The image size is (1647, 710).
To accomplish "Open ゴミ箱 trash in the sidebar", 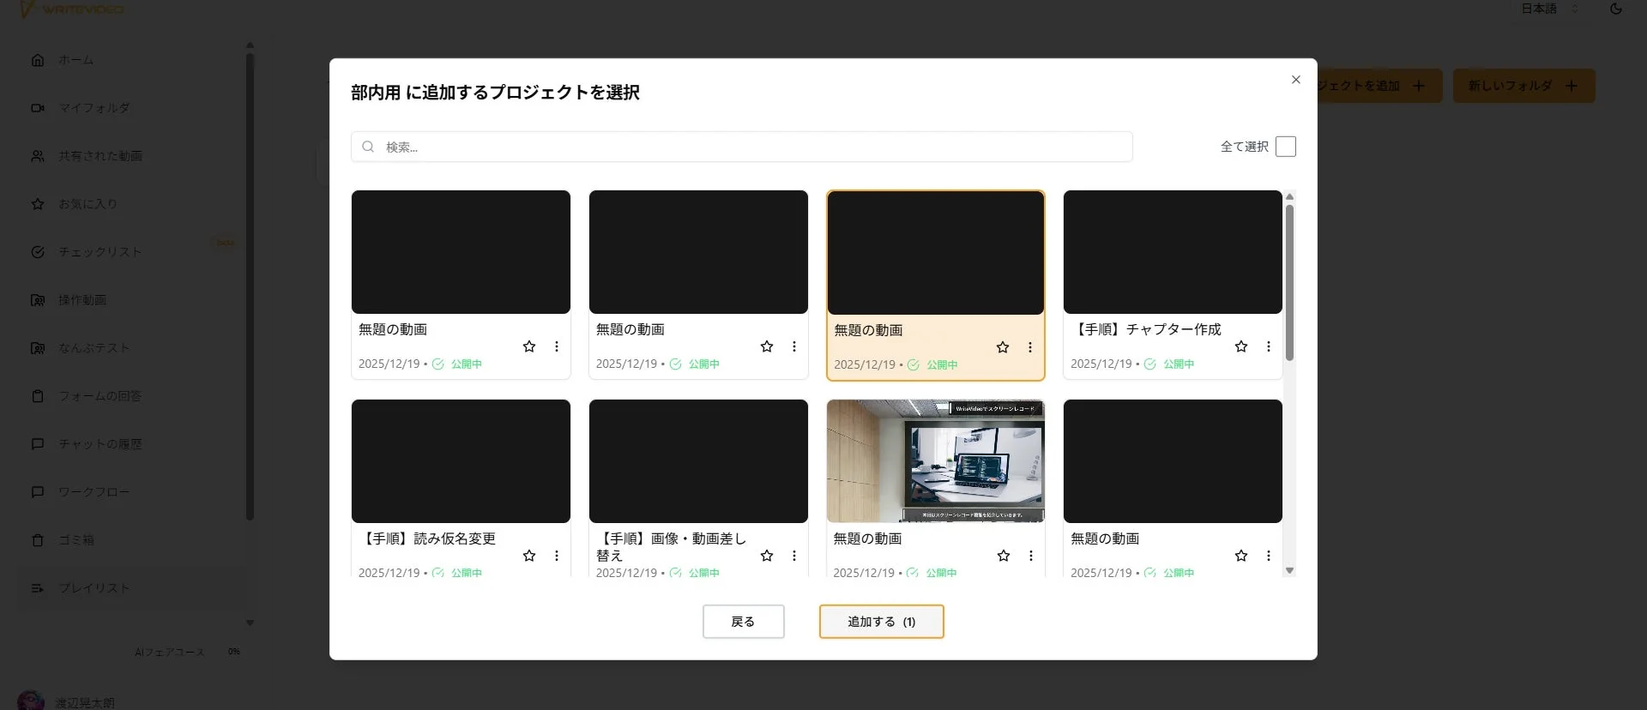I will coord(75,540).
